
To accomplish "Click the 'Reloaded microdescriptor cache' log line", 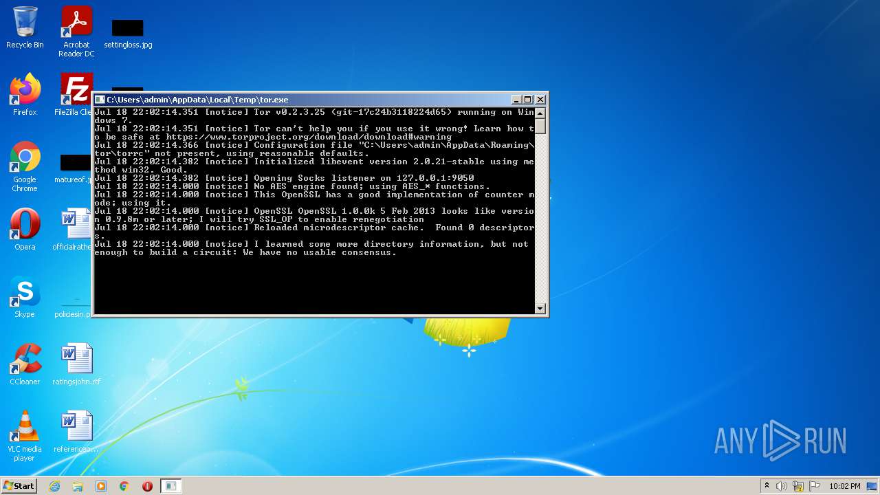I will point(314,232).
